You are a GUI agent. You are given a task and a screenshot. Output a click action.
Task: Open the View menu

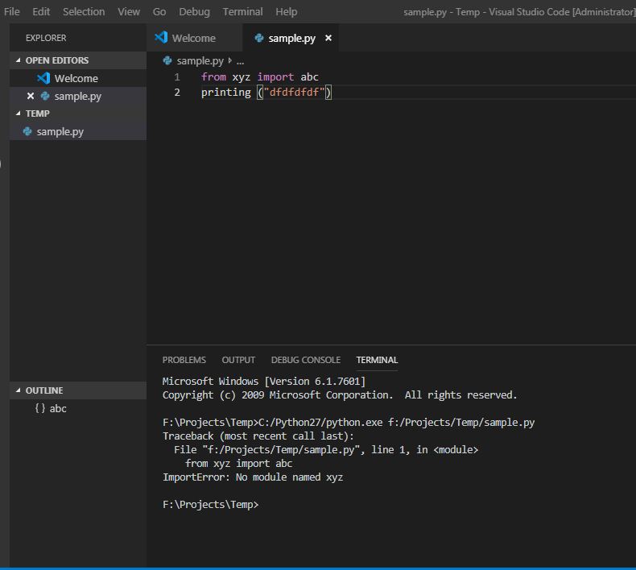(x=129, y=12)
